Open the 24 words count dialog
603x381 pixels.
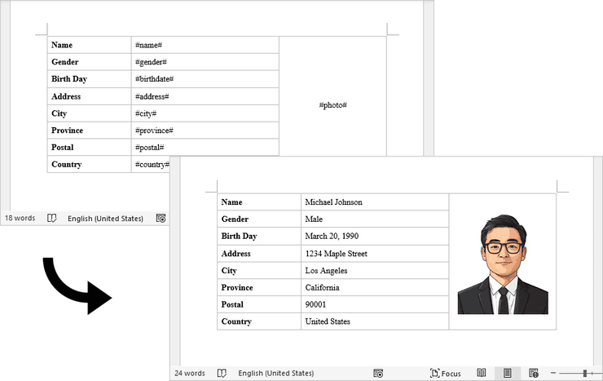(x=190, y=374)
